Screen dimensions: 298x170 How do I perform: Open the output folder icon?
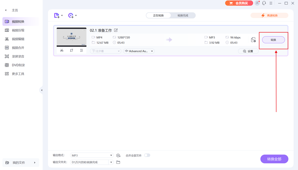[118, 162]
